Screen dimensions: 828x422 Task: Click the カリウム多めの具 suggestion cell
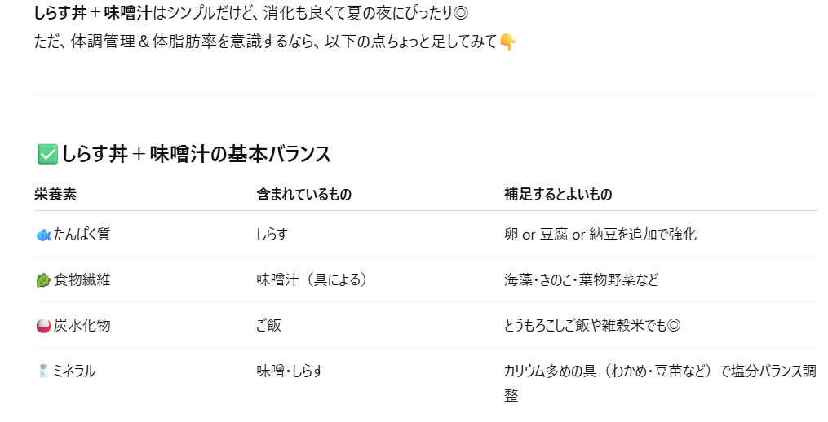coord(660,382)
